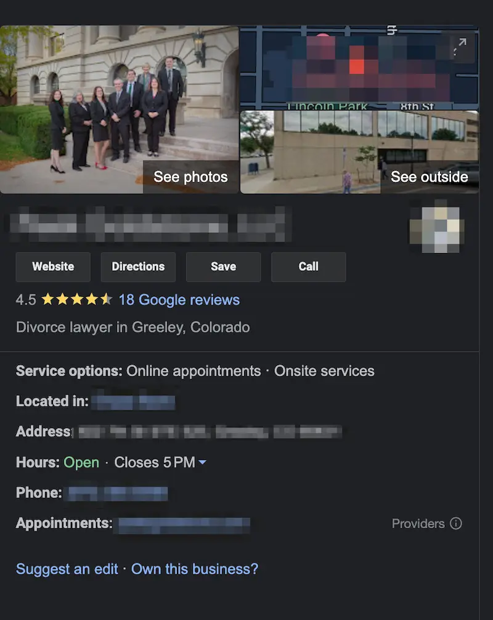Click the Providers info icon
Image resolution: width=493 pixels, height=620 pixels.
456,523
